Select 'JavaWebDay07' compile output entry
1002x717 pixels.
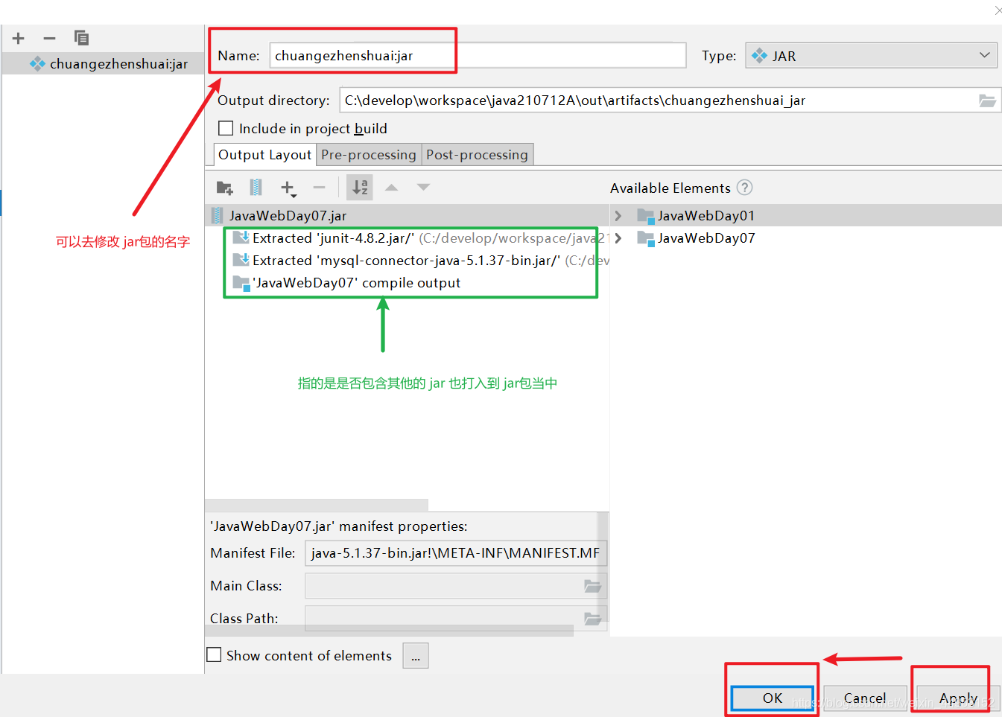click(347, 283)
